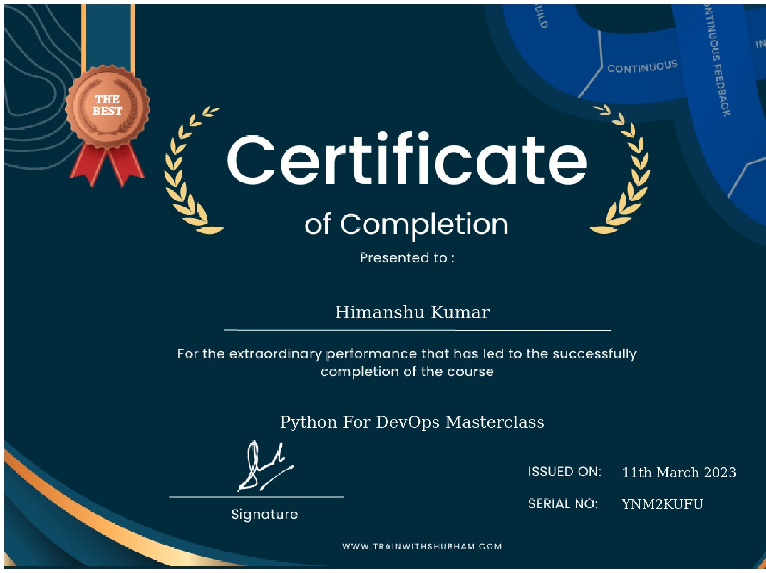Click the bronze "THE BEST" badge

point(107,106)
